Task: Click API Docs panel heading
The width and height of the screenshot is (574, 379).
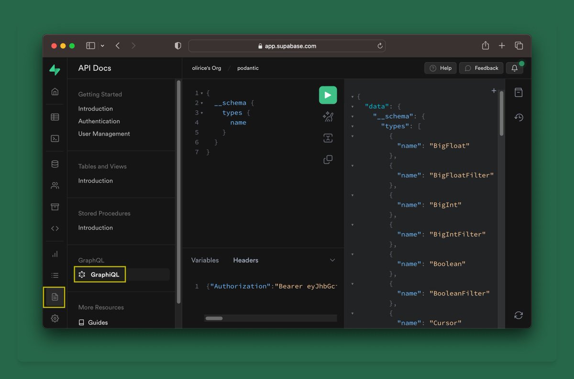Action: [x=95, y=68]
